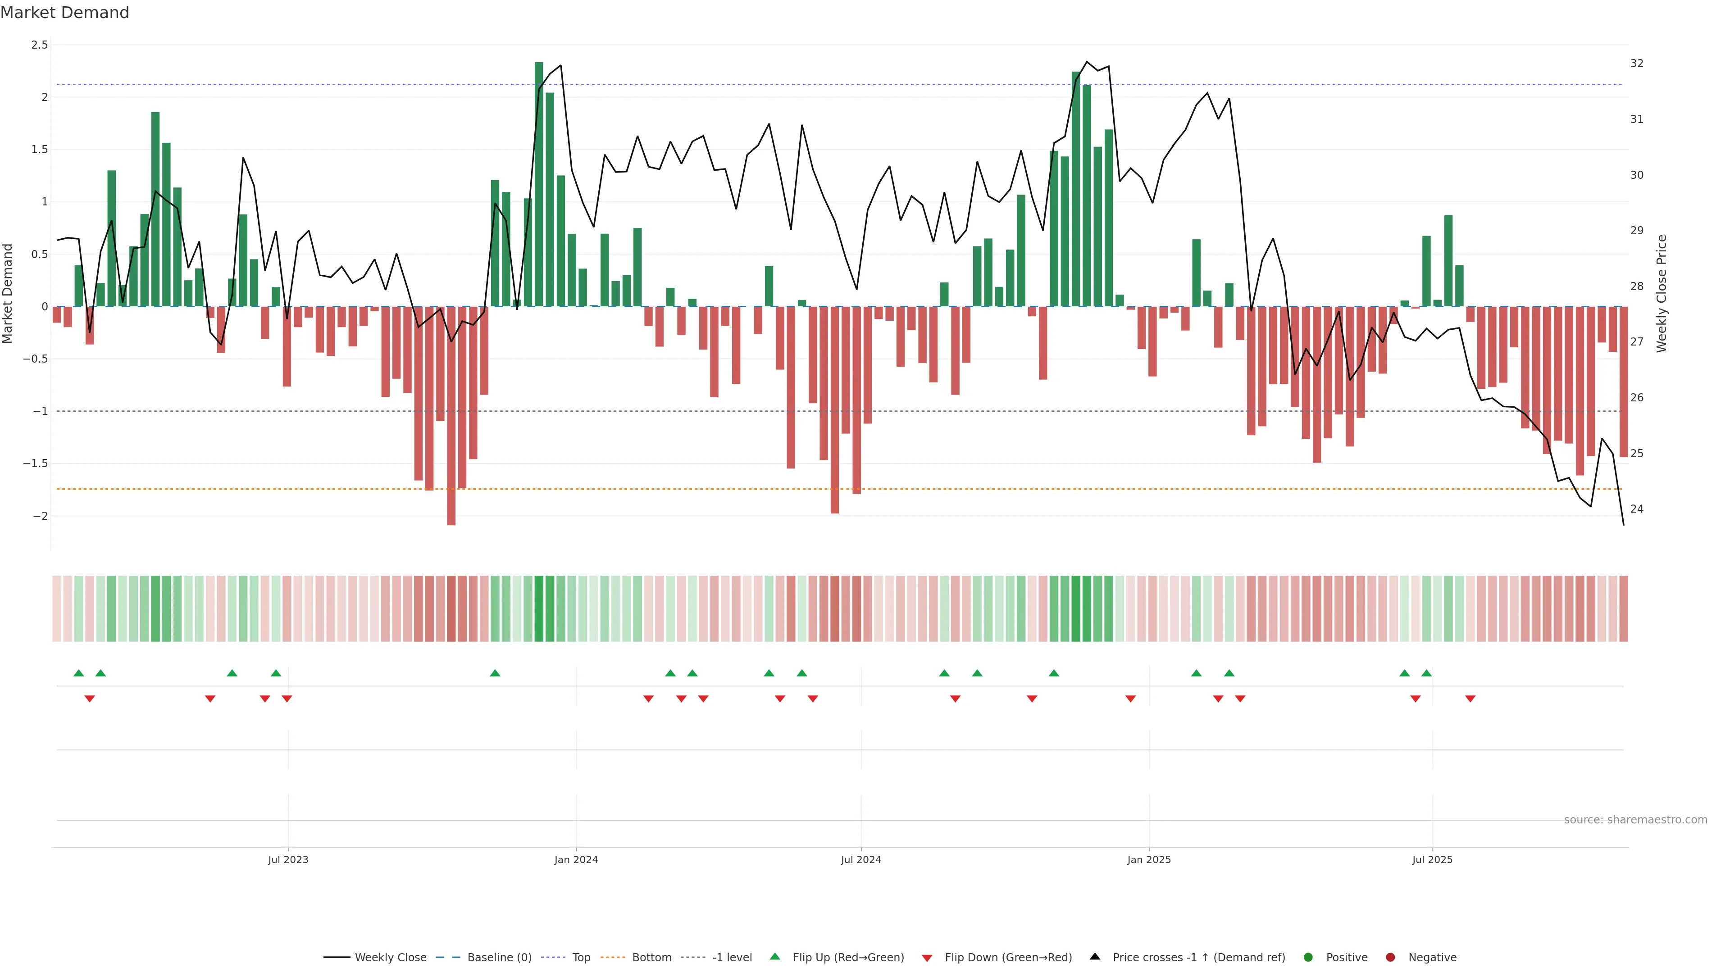
Task: Click the Weekly Close Price axis title
Action: click(1662, 293)
